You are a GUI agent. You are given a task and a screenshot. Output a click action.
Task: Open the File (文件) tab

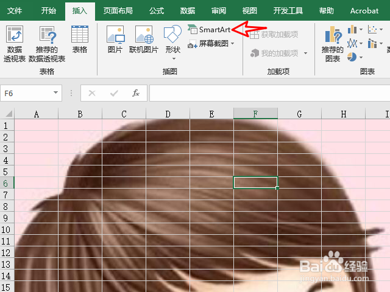pyautogui.click(x=15, y=11)
